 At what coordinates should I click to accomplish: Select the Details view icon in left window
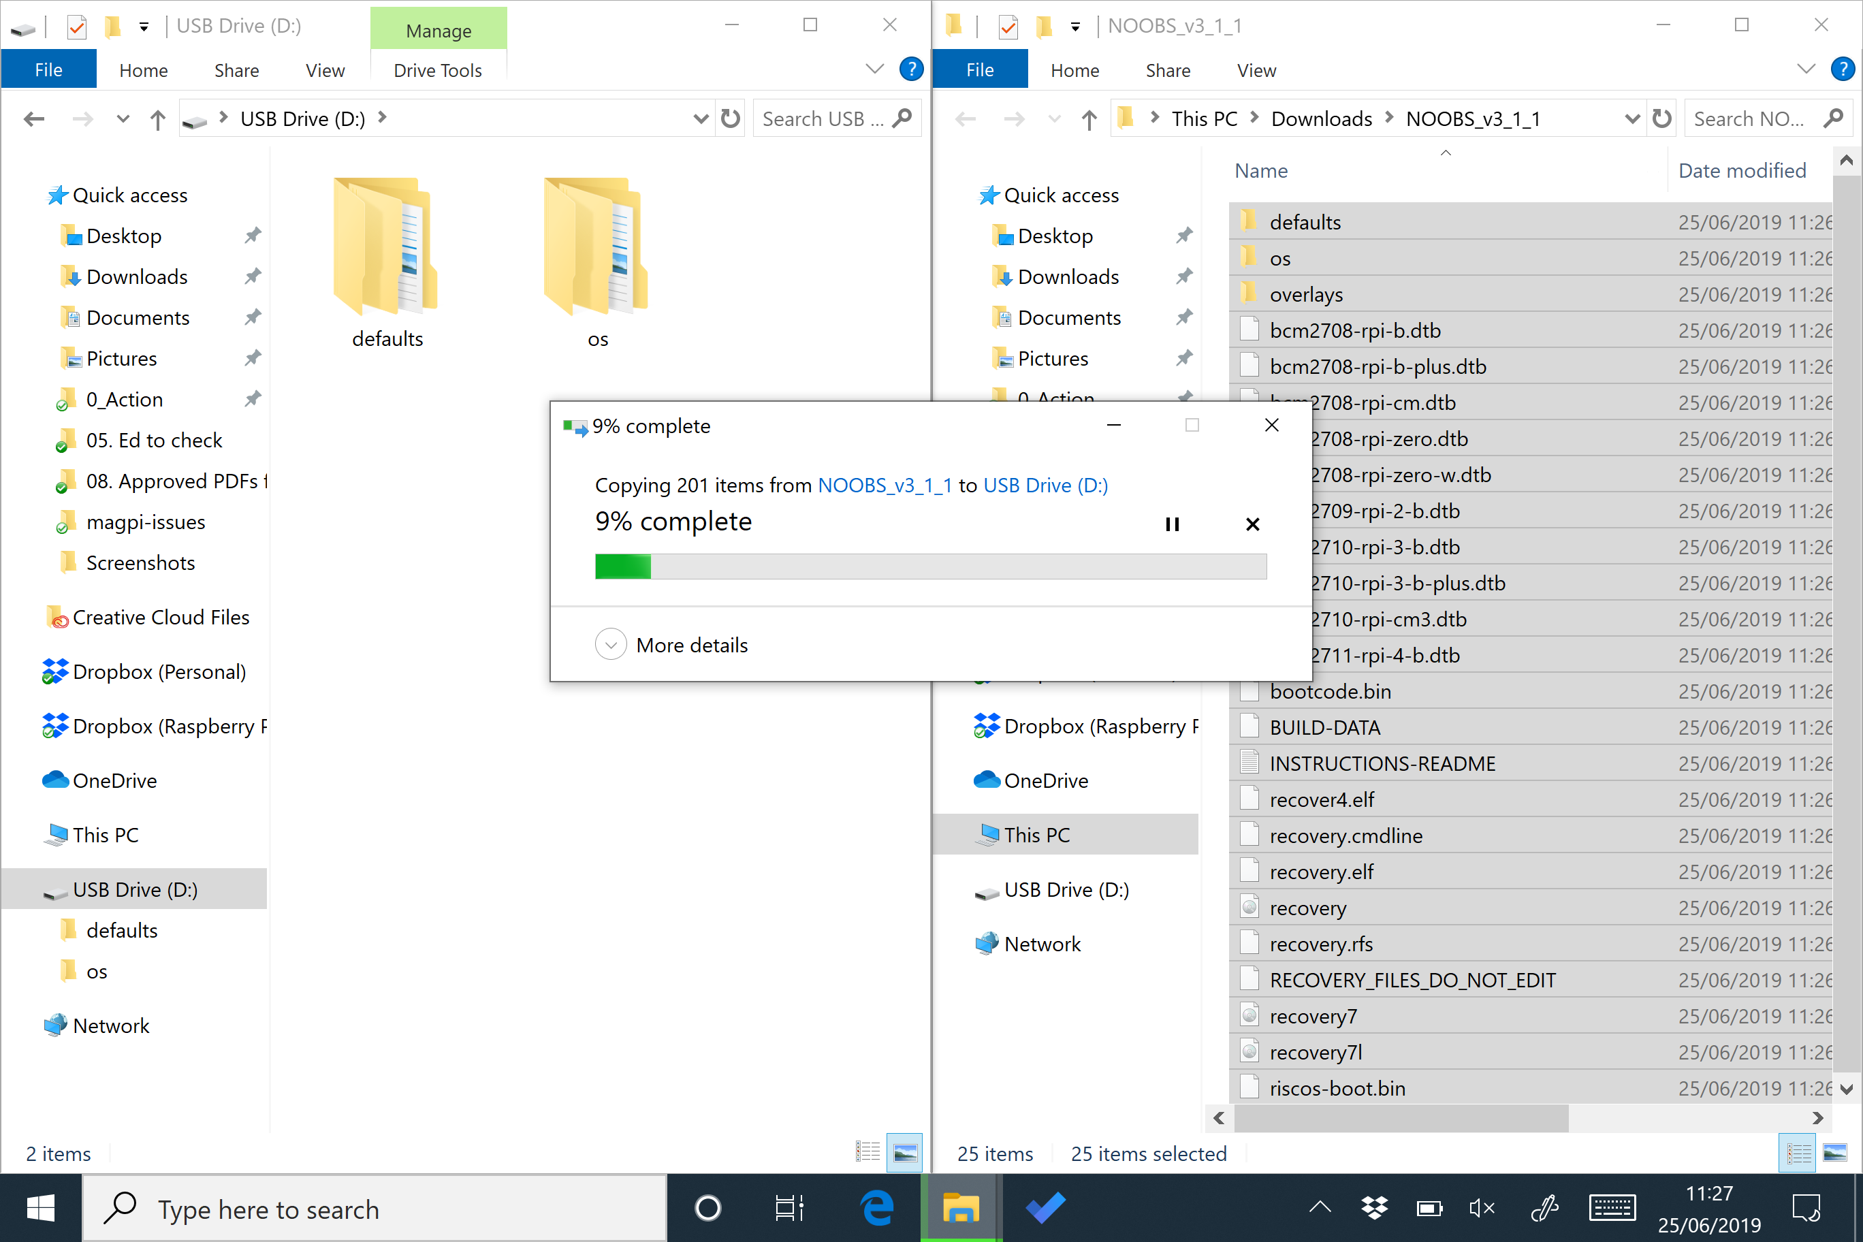[x=869, y=1152]
